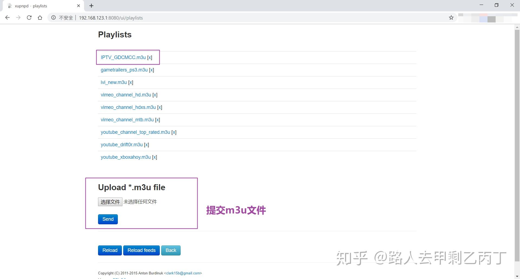
Task: Open youtube_drift0r.m3u playlist
Action: (x=122, y=145)
